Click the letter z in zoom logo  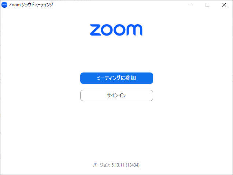pos(96,30)
